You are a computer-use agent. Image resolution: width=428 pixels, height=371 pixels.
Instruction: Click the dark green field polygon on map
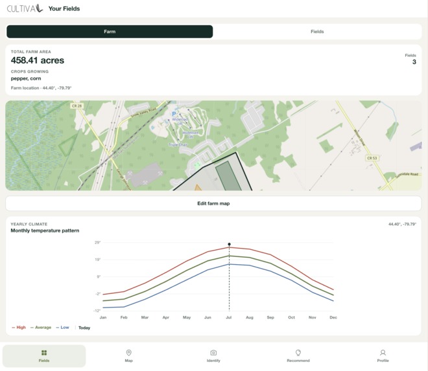(228, 176)
